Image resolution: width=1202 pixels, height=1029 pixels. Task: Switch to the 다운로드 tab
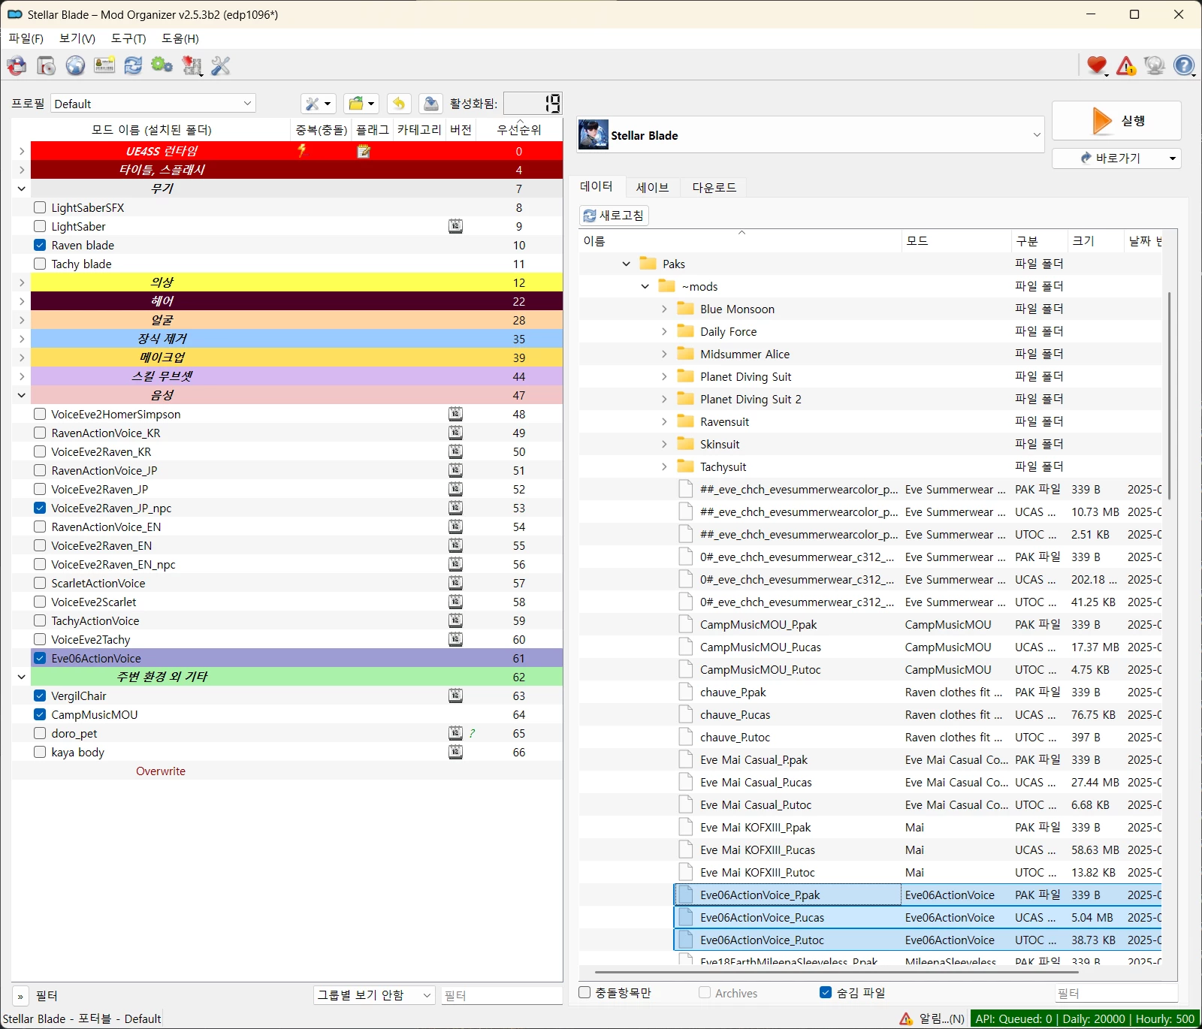pyautogui.click(x=714, y=187)
